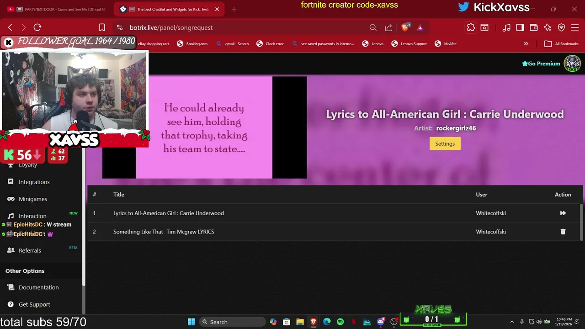Zoom out using the magnifier icon
This screenshot has width=585, height=329.
point(373,27)
